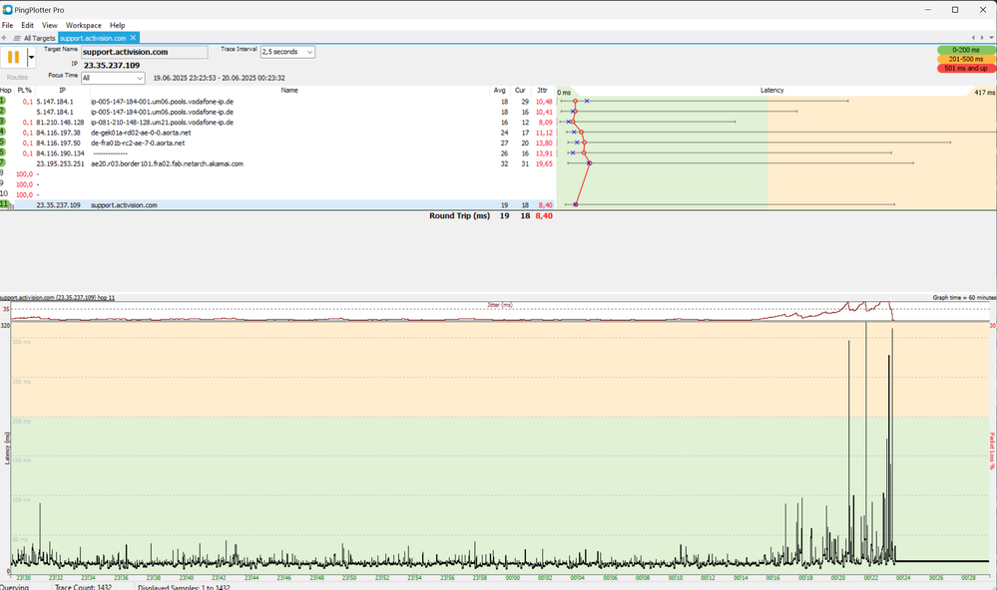The image size is (997, 590).
Task: Select the akamai.com row with IP 23.195.253.251
Action: tap(277, 163)
